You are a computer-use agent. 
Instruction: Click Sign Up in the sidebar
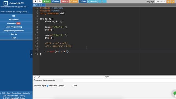click(14, 34)
